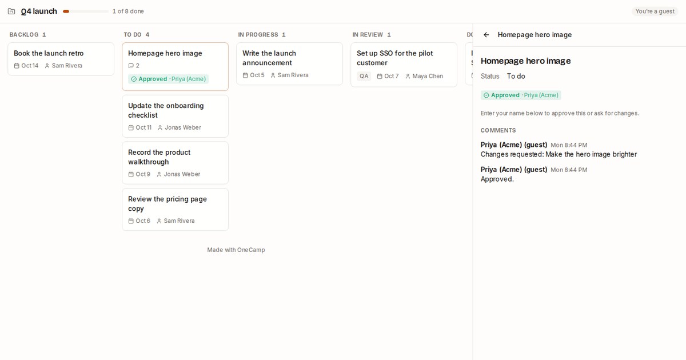Click 'Enter your name below' instruction text

coord(560,113)
